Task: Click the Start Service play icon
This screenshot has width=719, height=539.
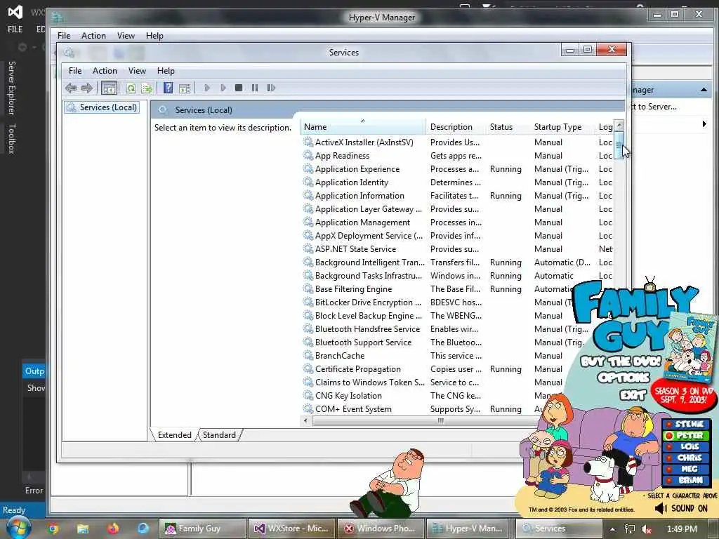Action: point(207,88)
